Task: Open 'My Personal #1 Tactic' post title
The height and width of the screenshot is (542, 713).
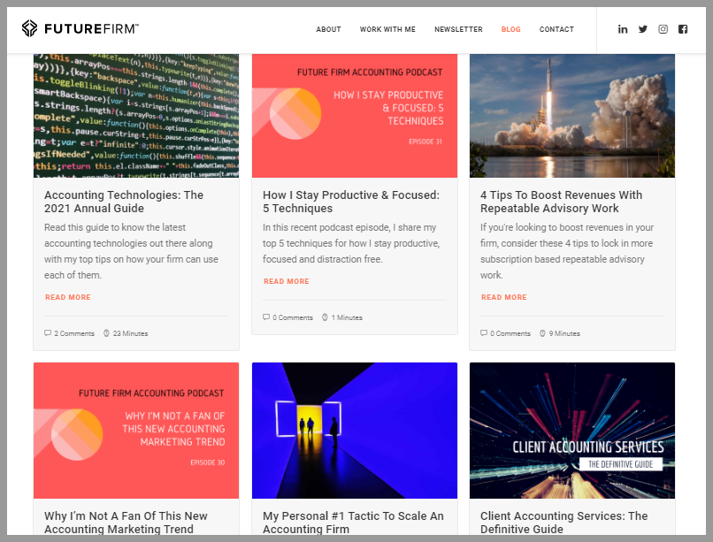Action: coord(353,523)
